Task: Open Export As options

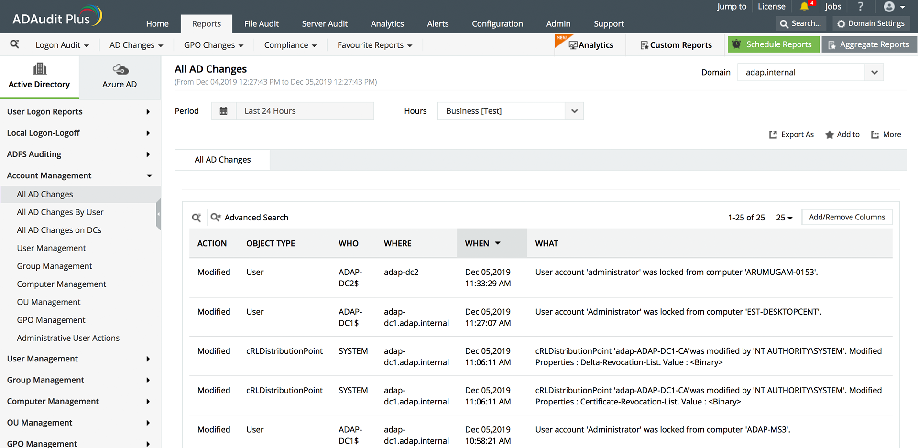Action: (791, 134)
